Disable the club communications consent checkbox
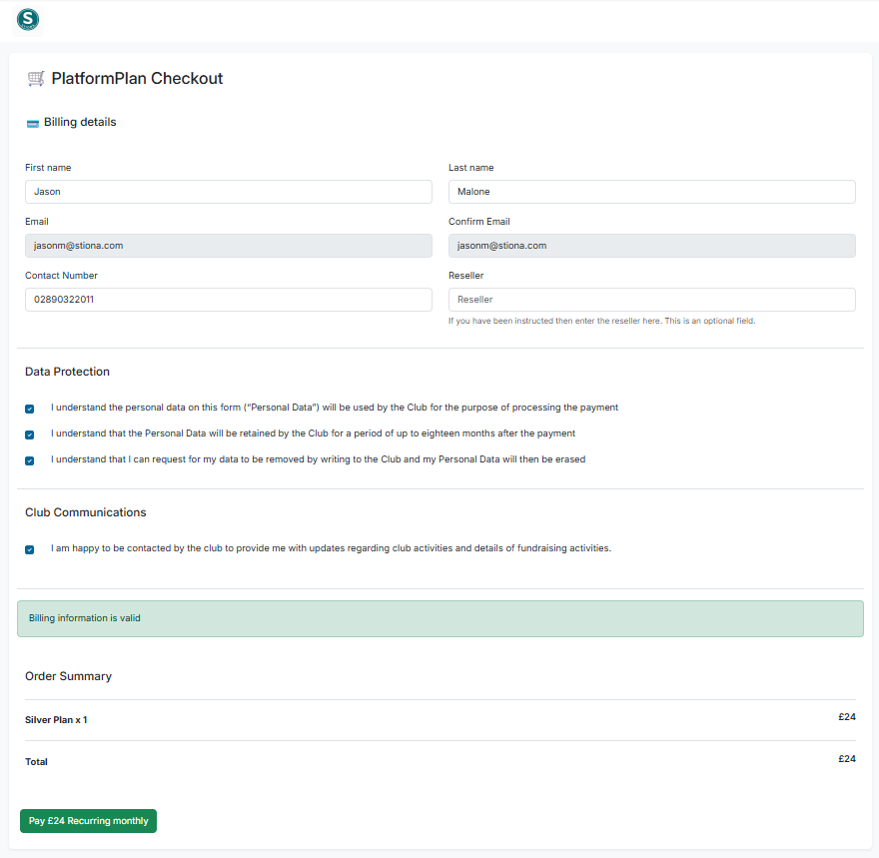This screenshot has width=879, height=858. 29,548
